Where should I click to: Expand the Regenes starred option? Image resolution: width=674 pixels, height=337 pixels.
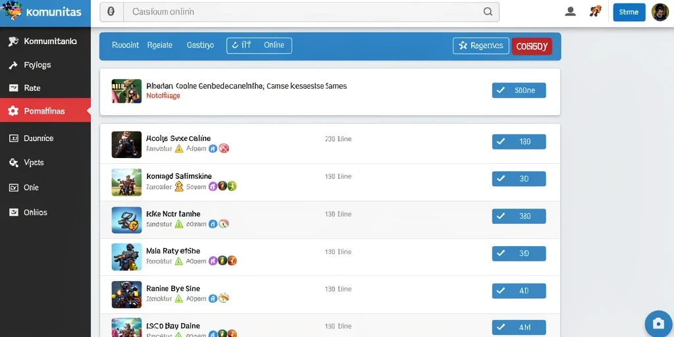pyautogui.click(x=480, y=45)
